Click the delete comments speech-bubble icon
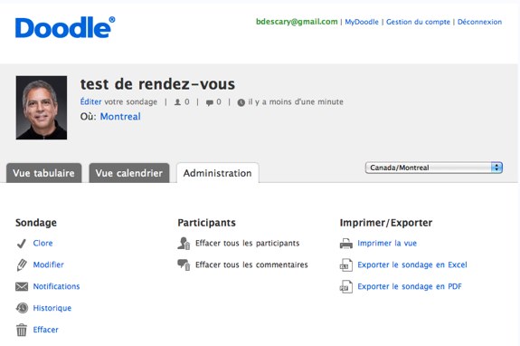This screenshot has width=520, height=346. point(184,265)
